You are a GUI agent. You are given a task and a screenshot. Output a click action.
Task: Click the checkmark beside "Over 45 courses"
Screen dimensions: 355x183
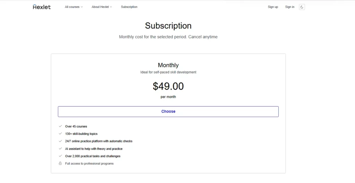60,126
